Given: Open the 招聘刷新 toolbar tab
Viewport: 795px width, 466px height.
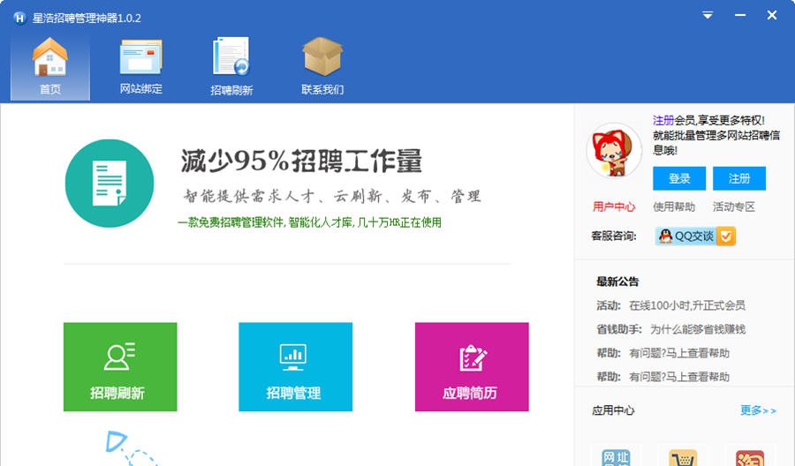Looking at the screenshot, I should [x=231, y=67].
